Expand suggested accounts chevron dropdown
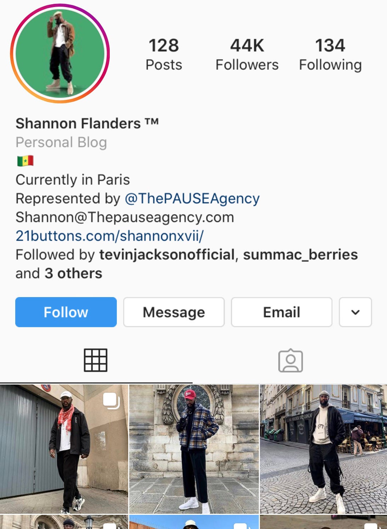This screenshot has height=529, width=387. coord(355,312)
